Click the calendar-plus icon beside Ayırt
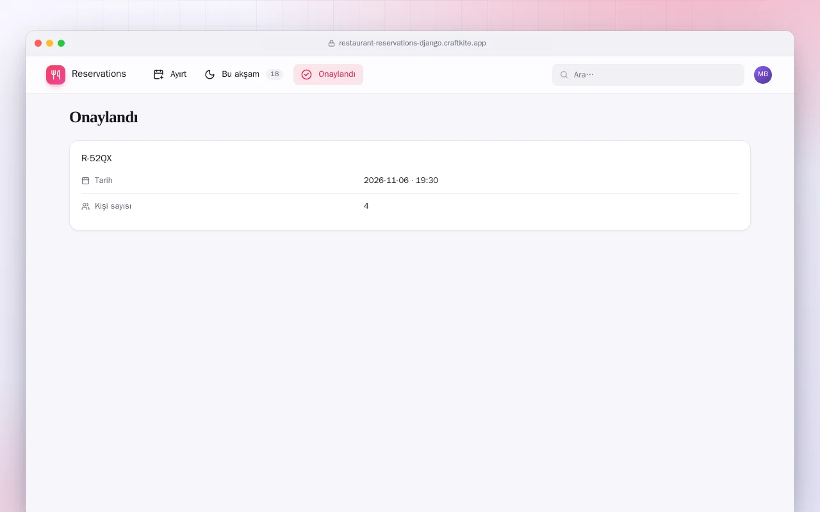The image size is (820, 512). point(159,74)
